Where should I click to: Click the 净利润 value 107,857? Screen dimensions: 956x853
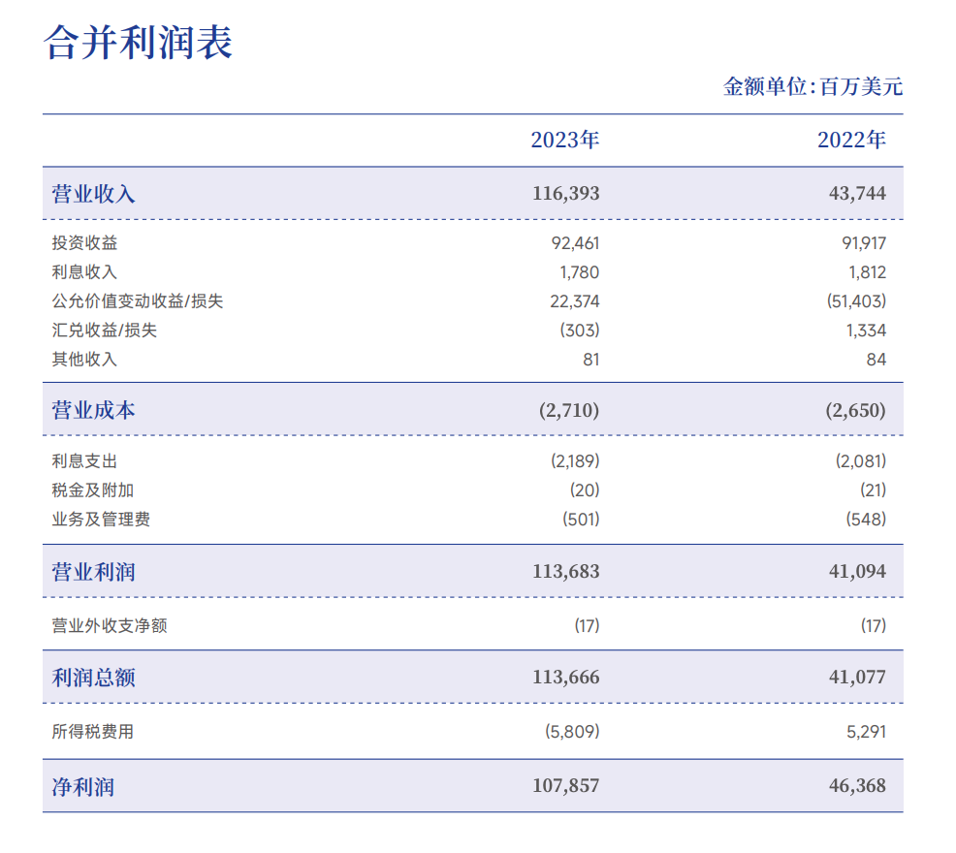click(566, 786)
